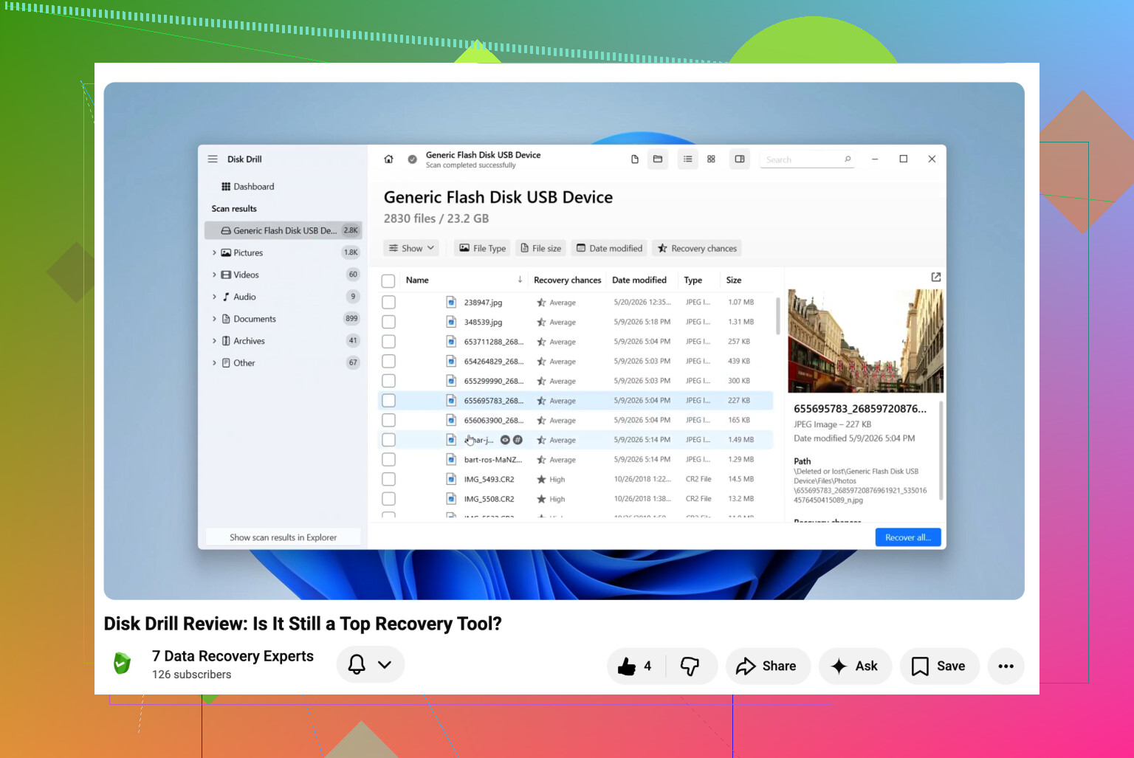Viewport: 1134px width, 758px height.
Task: Click the eye preview icon in the hovered row
Action: 505,440
